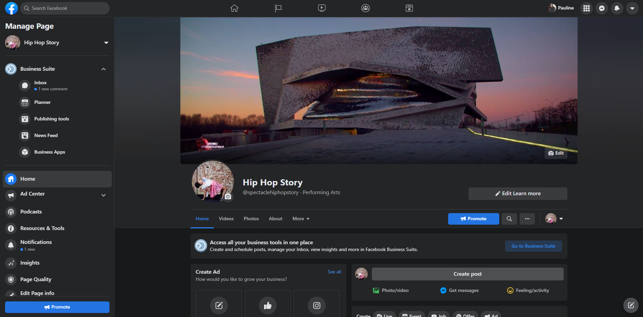Open Page Quality in sidebar
The image size is (643, 317).
point(57,279)
